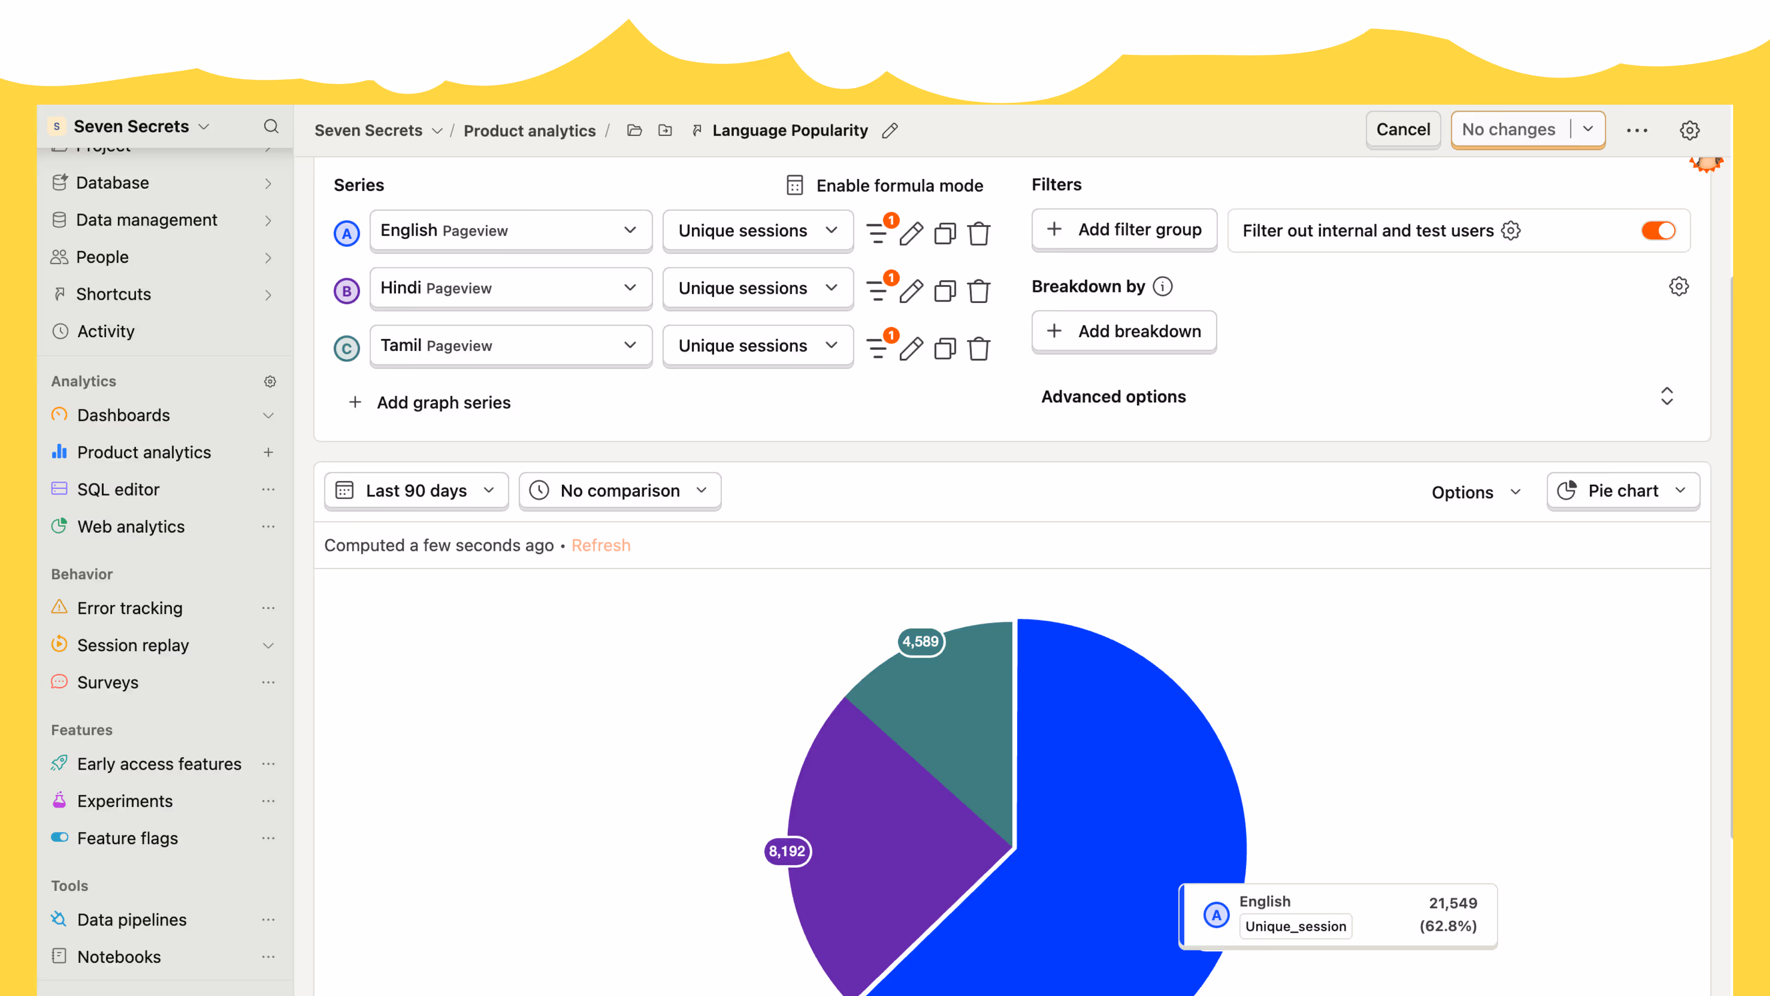
Task: Open Database in the sidebar
Action: tap(164, 183)
